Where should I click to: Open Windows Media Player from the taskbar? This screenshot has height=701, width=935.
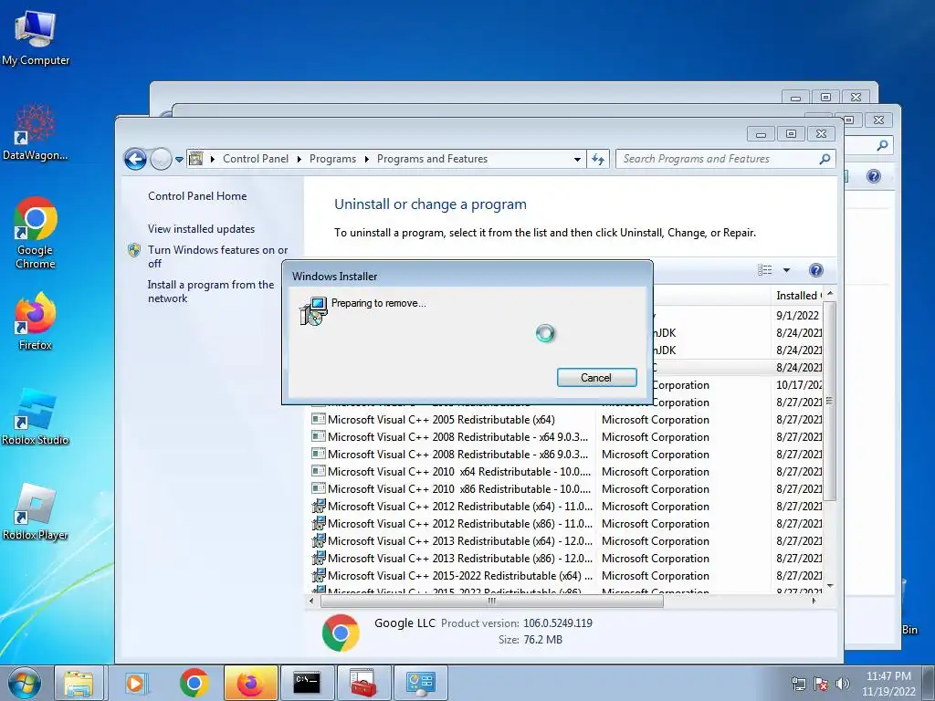[x=135, y=683]
